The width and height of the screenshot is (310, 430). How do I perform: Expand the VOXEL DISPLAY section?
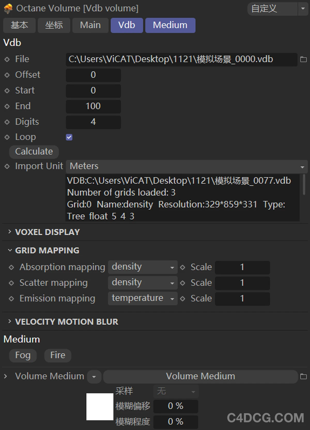point(10,232)
